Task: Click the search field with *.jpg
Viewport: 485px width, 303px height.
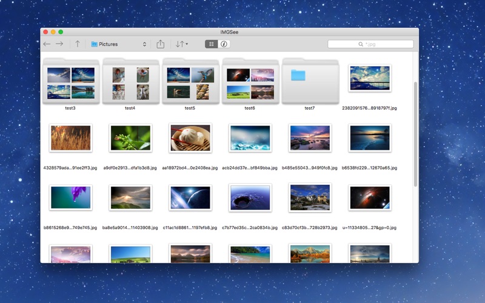Action: pos(370,44)
